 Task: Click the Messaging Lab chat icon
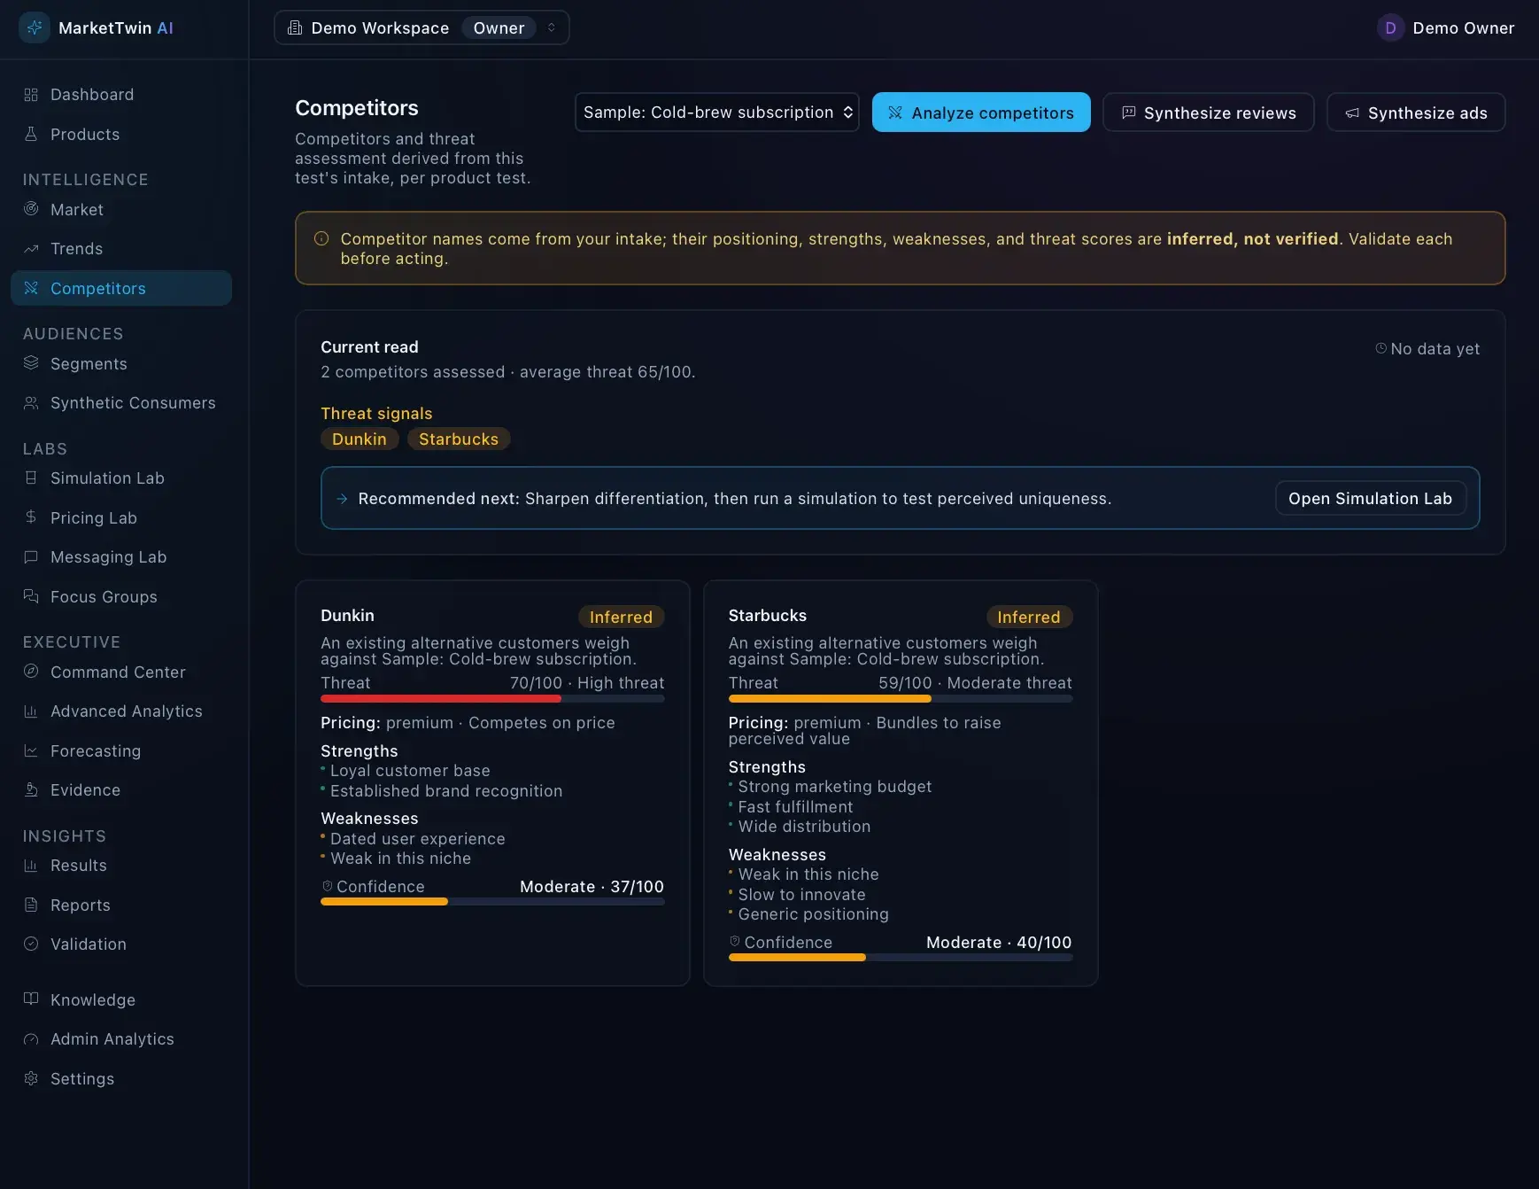click(x=31, y=557)
